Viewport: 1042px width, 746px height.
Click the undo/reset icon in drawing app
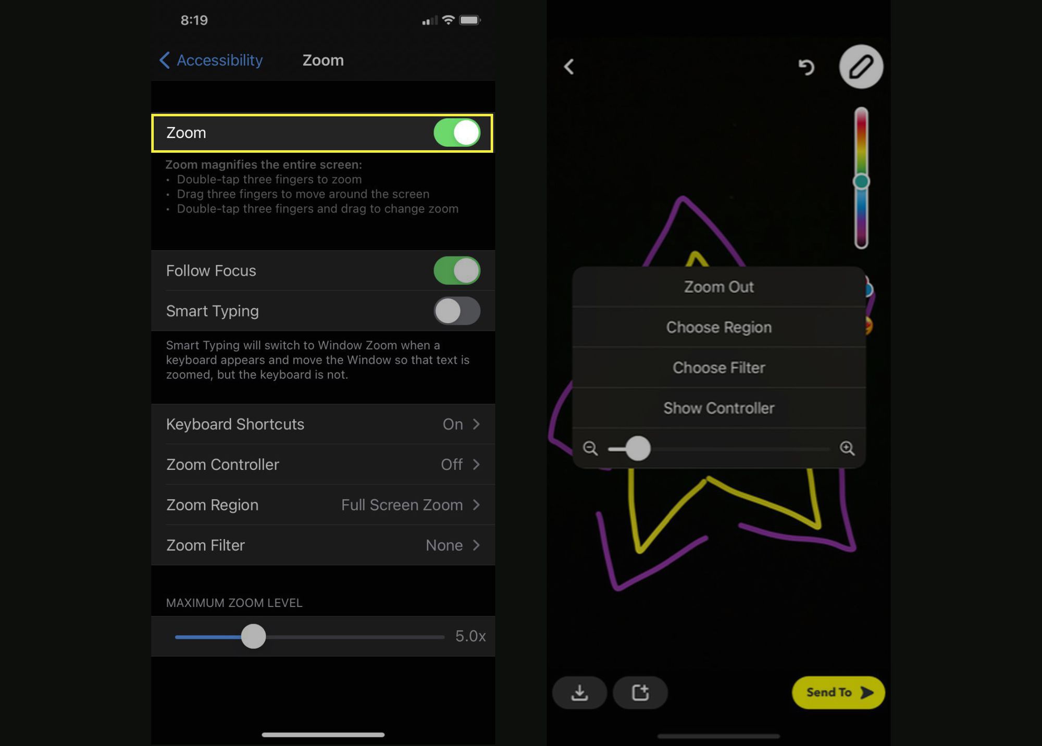coord(805,66)
